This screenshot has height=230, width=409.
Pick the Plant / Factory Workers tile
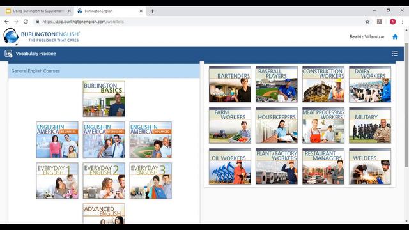(x=277, y=166)
